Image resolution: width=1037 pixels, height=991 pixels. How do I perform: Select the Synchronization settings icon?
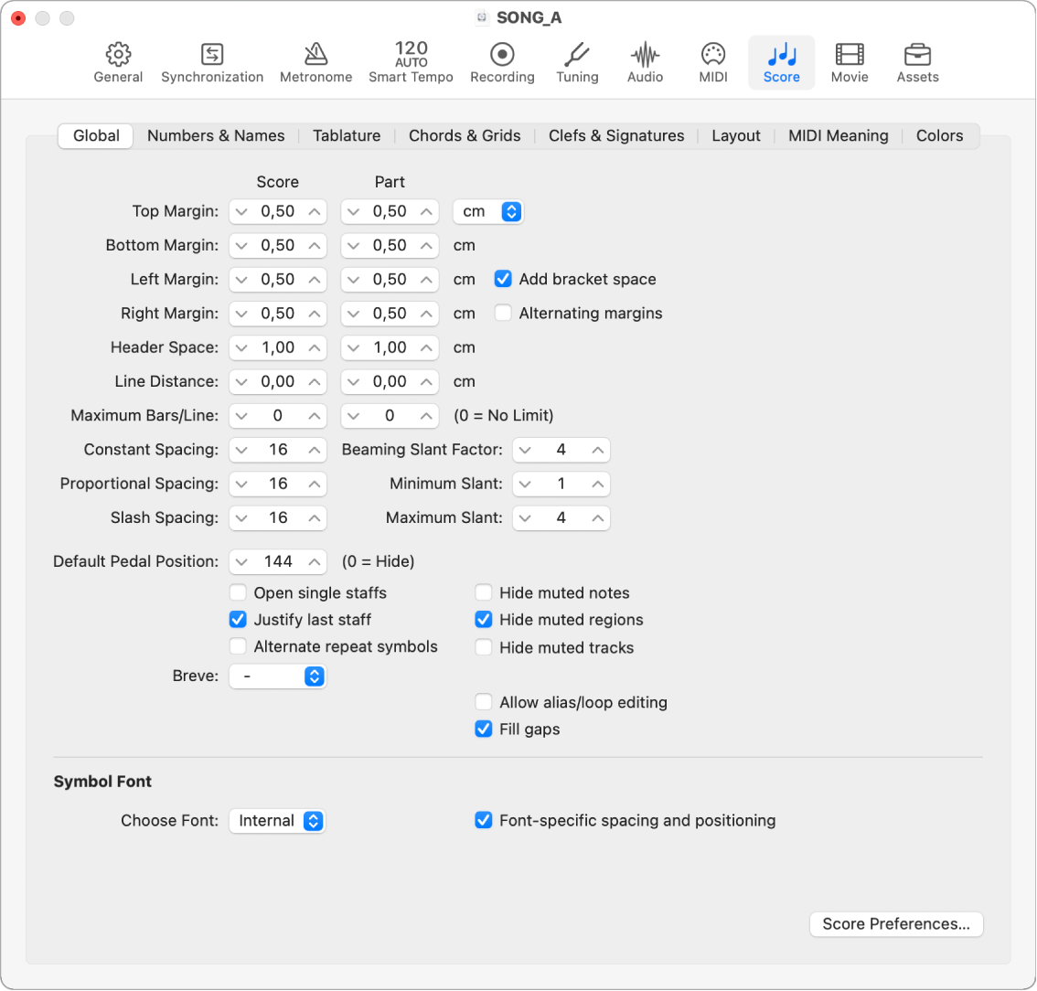click(212, 54)
